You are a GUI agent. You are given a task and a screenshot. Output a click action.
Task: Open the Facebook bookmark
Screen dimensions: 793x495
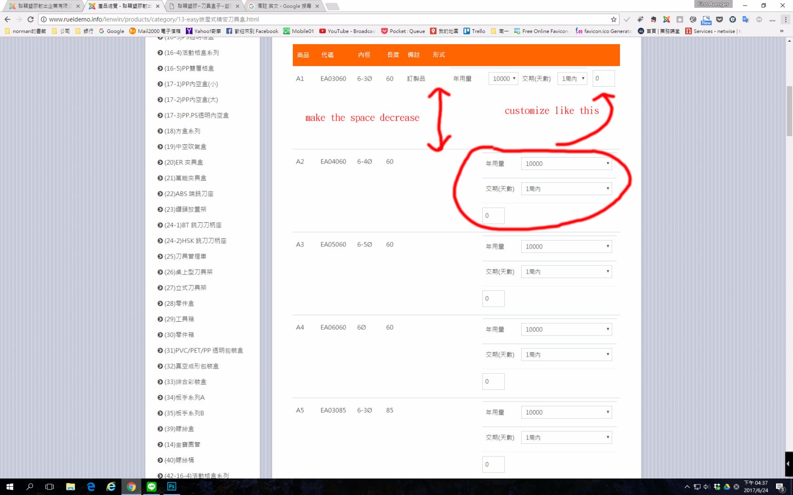click(x=252, y=31)
